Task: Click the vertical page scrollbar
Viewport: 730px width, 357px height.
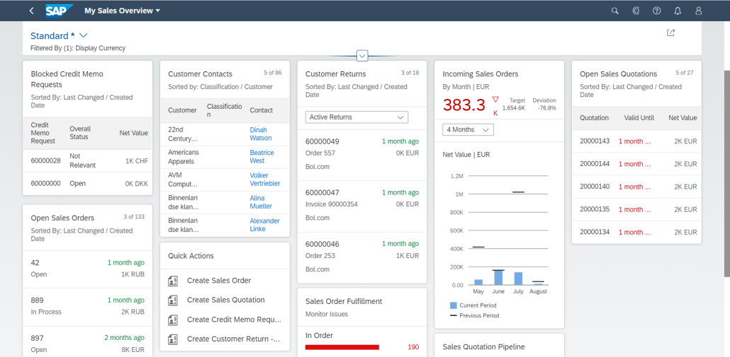Action: pos(726,174)
